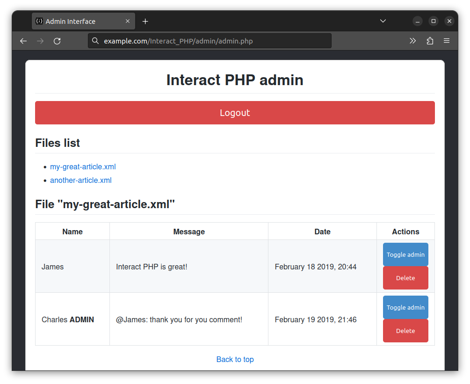Toggle admin status for James's comment

pyautogui.click(x=405, y=254)
